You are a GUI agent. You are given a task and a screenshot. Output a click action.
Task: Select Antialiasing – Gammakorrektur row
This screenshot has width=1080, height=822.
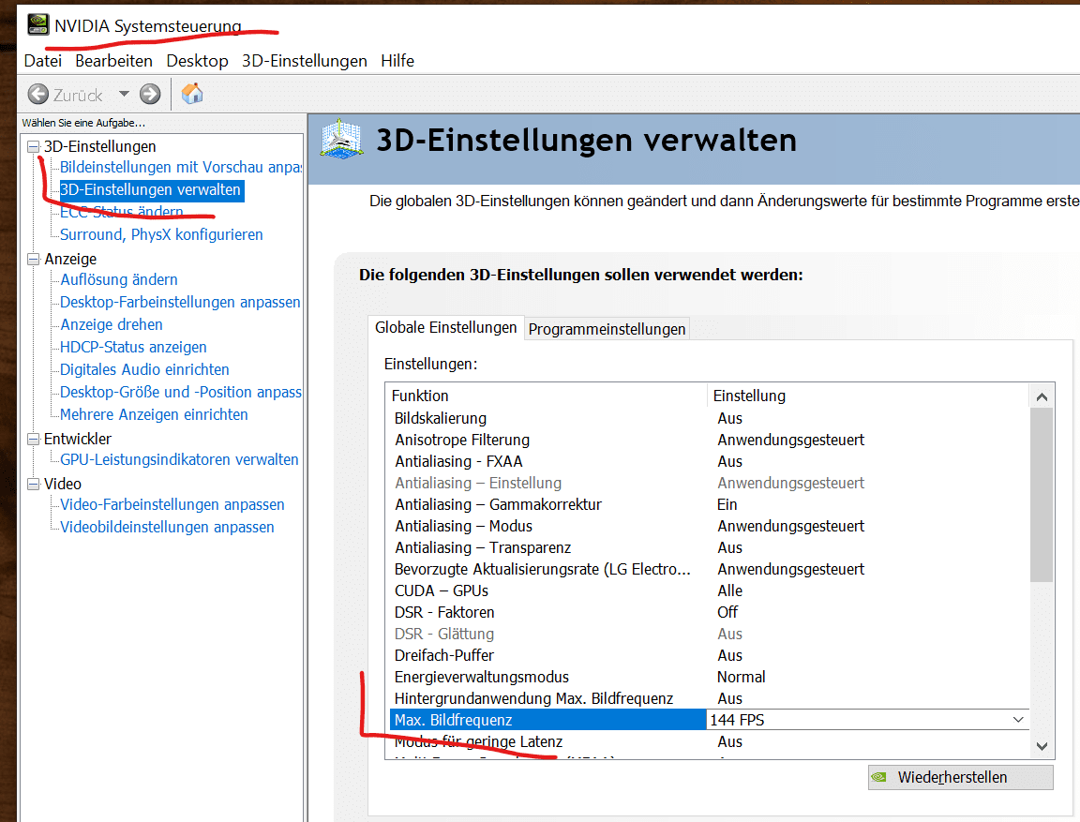pyautogui.click(x=710, y=504)
